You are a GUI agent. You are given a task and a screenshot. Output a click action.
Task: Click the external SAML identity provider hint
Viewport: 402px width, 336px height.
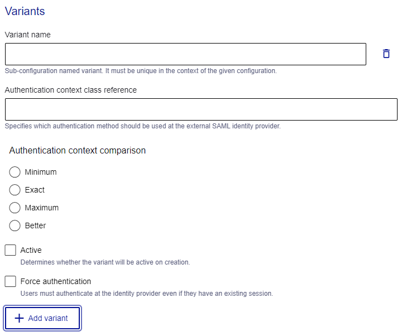click(143, 126)
